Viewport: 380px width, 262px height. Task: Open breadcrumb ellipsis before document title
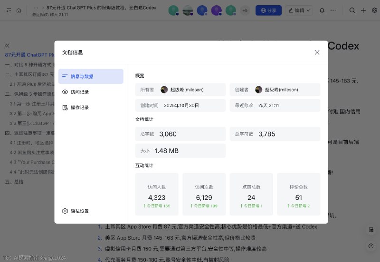coord(36,8)
